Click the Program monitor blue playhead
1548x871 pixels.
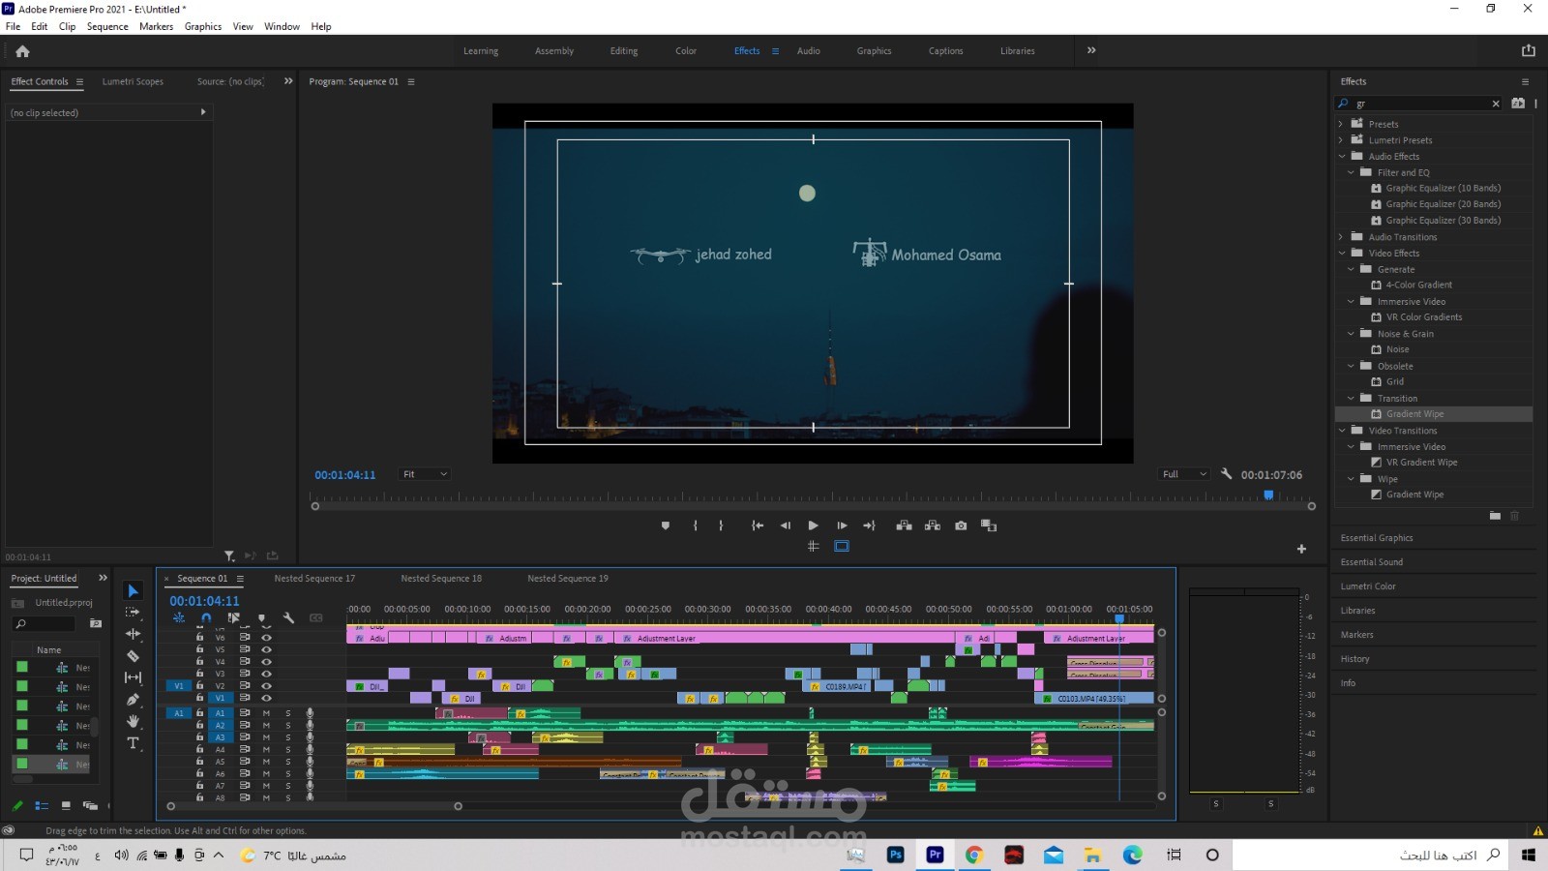coord(1268,496)
